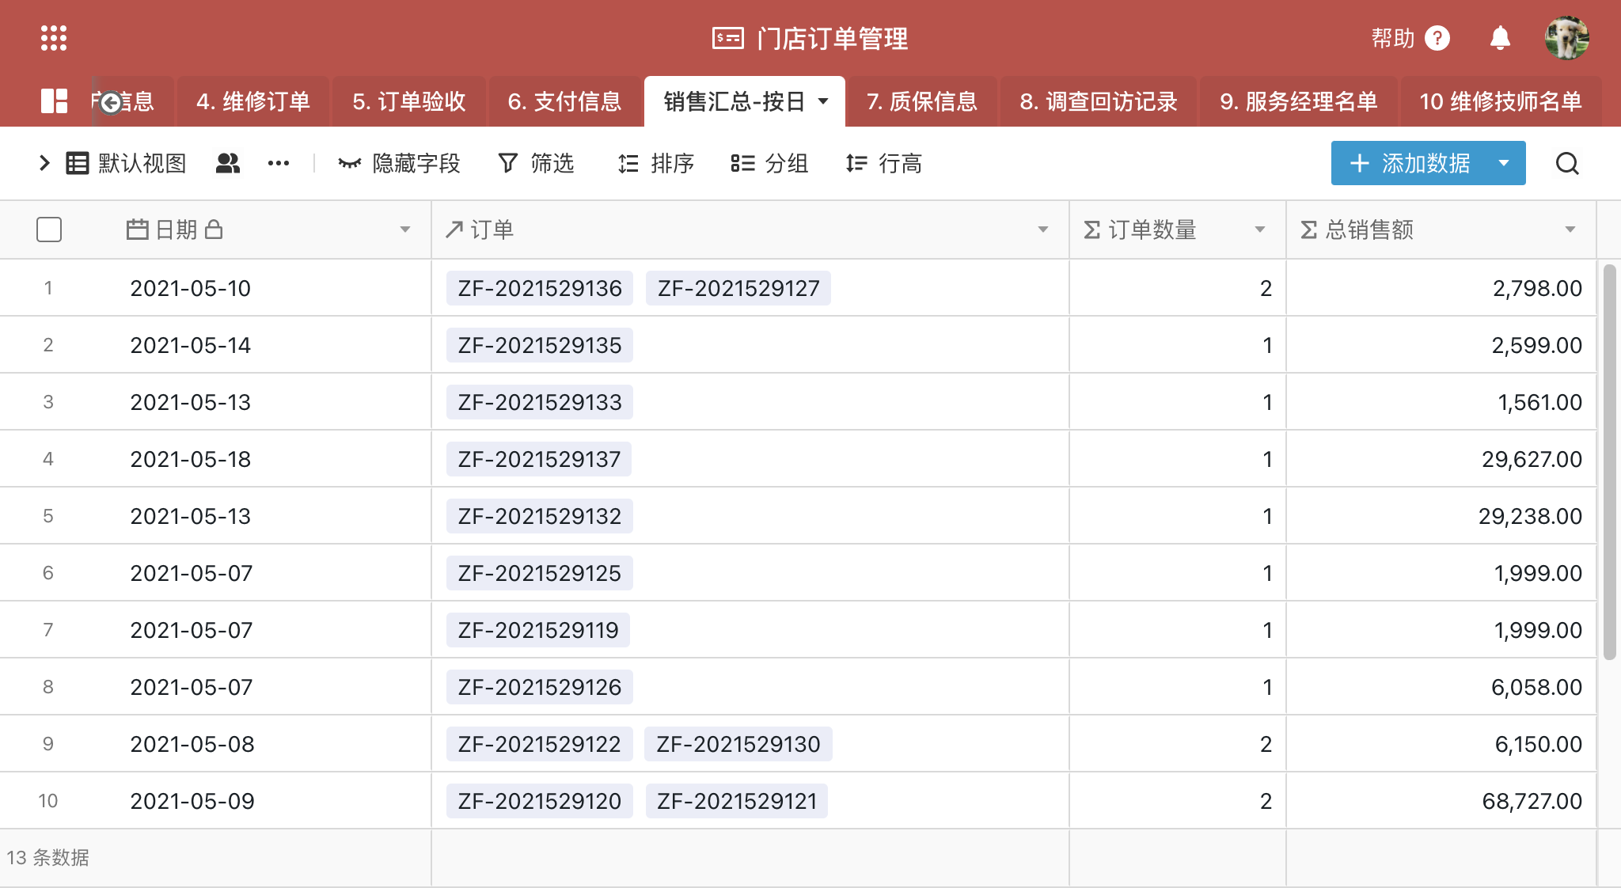Select row 10 checkbox
The height and width of the screenshot is (888, 1621).
49,799
